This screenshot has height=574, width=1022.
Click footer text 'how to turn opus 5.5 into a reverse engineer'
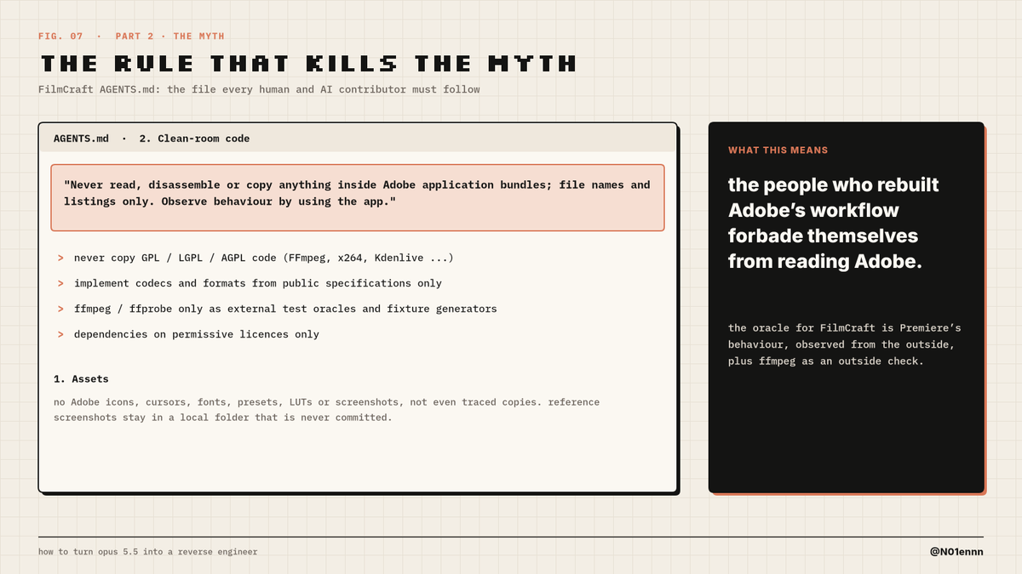[148, 552]
